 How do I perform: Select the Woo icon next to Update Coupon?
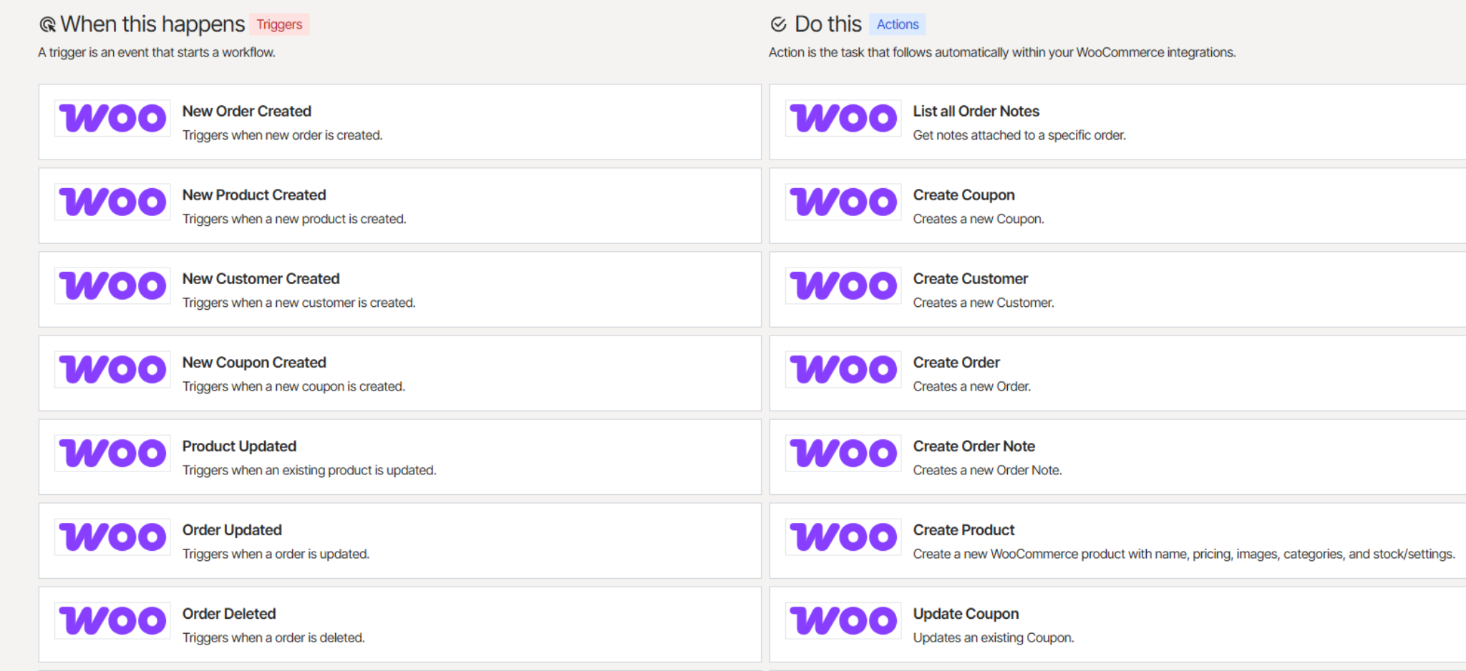coord(843,620)
